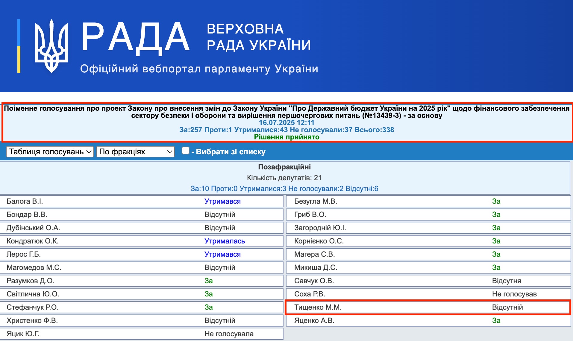Select row 'Микиша Д.С.'
The width and height of the screenshot is (573, 341).
tap(428, 267)
